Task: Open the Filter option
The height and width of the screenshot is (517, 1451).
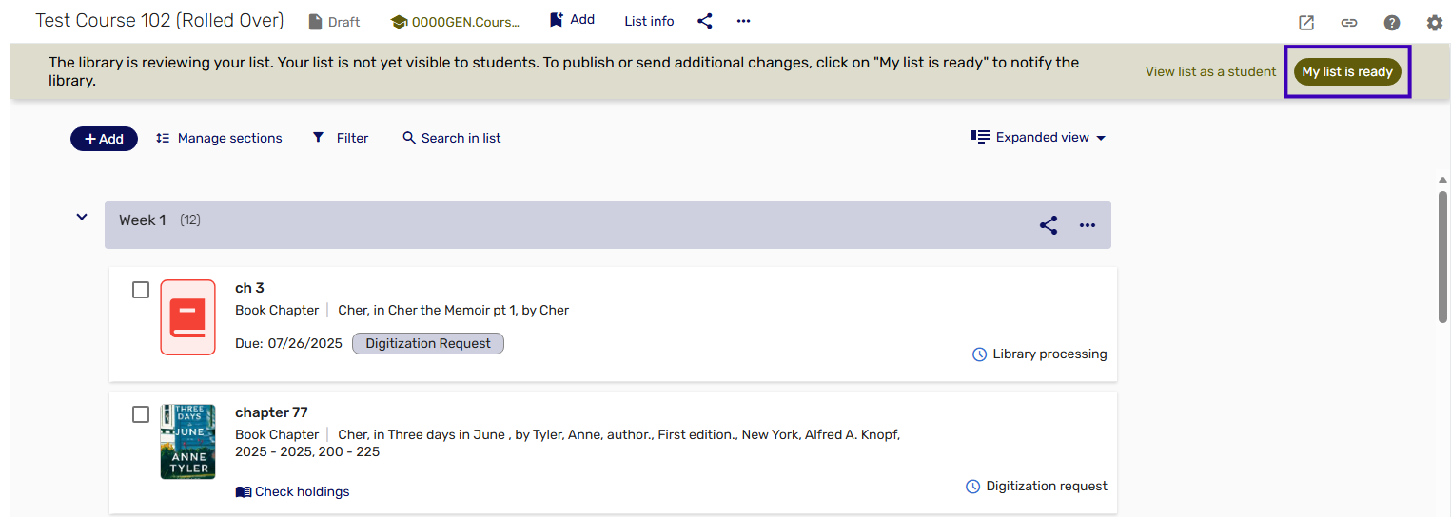Action: [x=341, y=138]
